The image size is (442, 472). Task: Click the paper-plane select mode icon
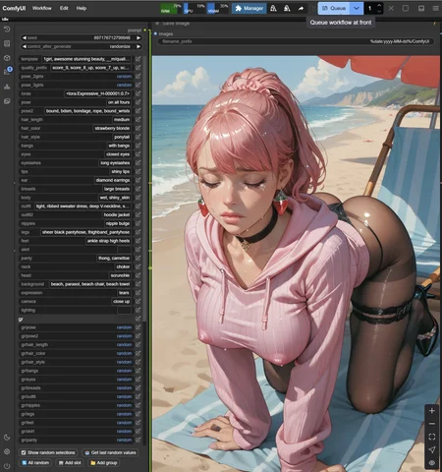(x=432, y=449)
